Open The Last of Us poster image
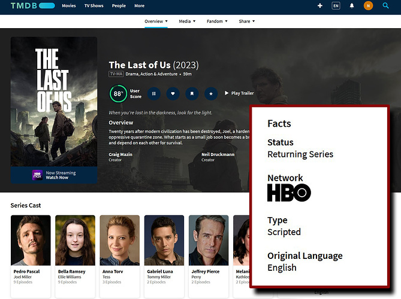This screenshot has width=401, height=299. click(54, 102)
